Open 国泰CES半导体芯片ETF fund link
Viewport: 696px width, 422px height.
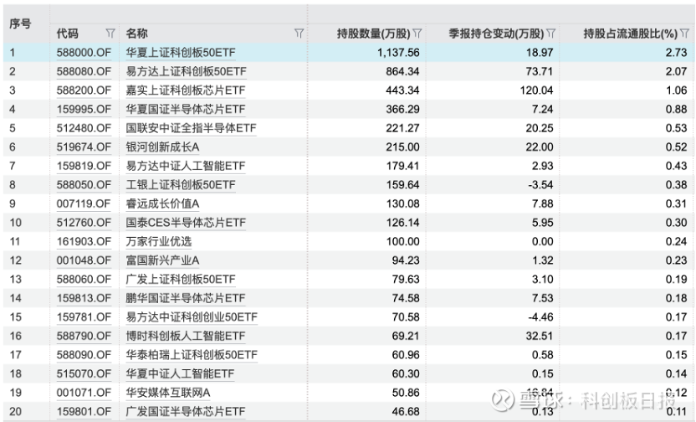(186, 223)
